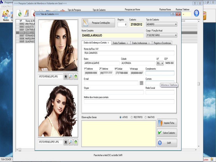Click SUA CIDADE status bar entry
The height and width of the screenshot is (162, 216).
click(x=6, y=160)
